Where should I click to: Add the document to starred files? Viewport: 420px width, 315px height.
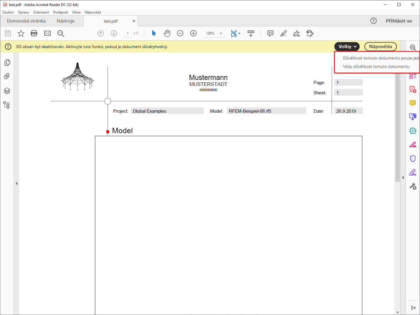[21, 33]
